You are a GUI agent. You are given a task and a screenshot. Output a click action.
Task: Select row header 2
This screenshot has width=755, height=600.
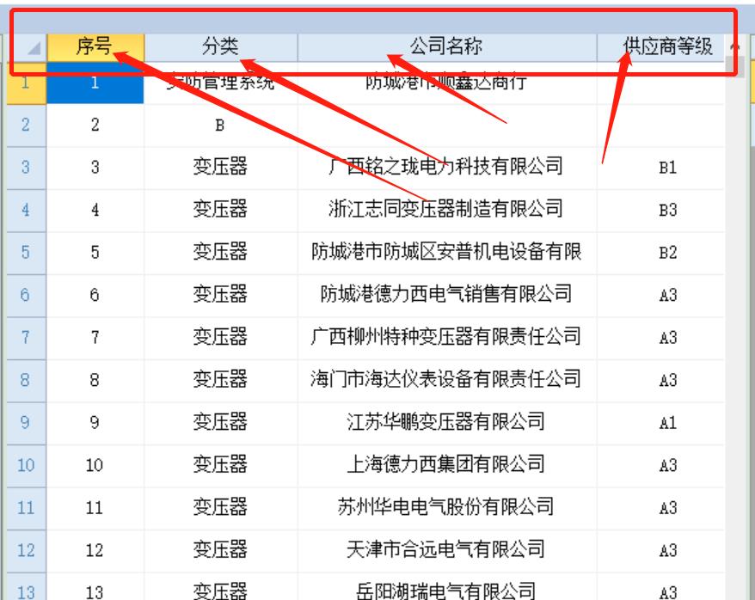tap(26, 126)
